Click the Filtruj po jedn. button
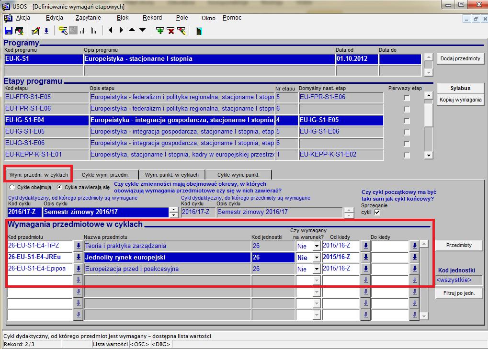The width and height of the screenshot is (488, 349). coord(459,293)
